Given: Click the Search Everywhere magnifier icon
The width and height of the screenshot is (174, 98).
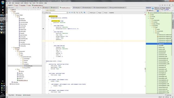Looking at the screenshot, I should [x=173, y=5].
